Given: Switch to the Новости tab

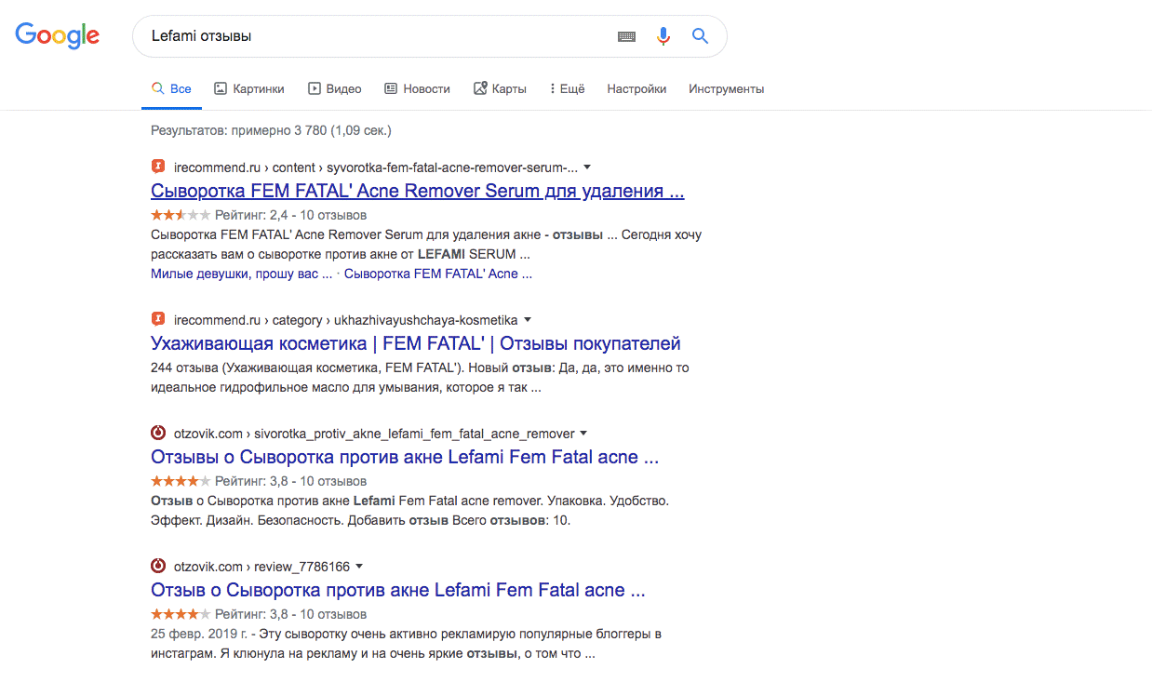Looking at the screenshot, I should (417, 88).
